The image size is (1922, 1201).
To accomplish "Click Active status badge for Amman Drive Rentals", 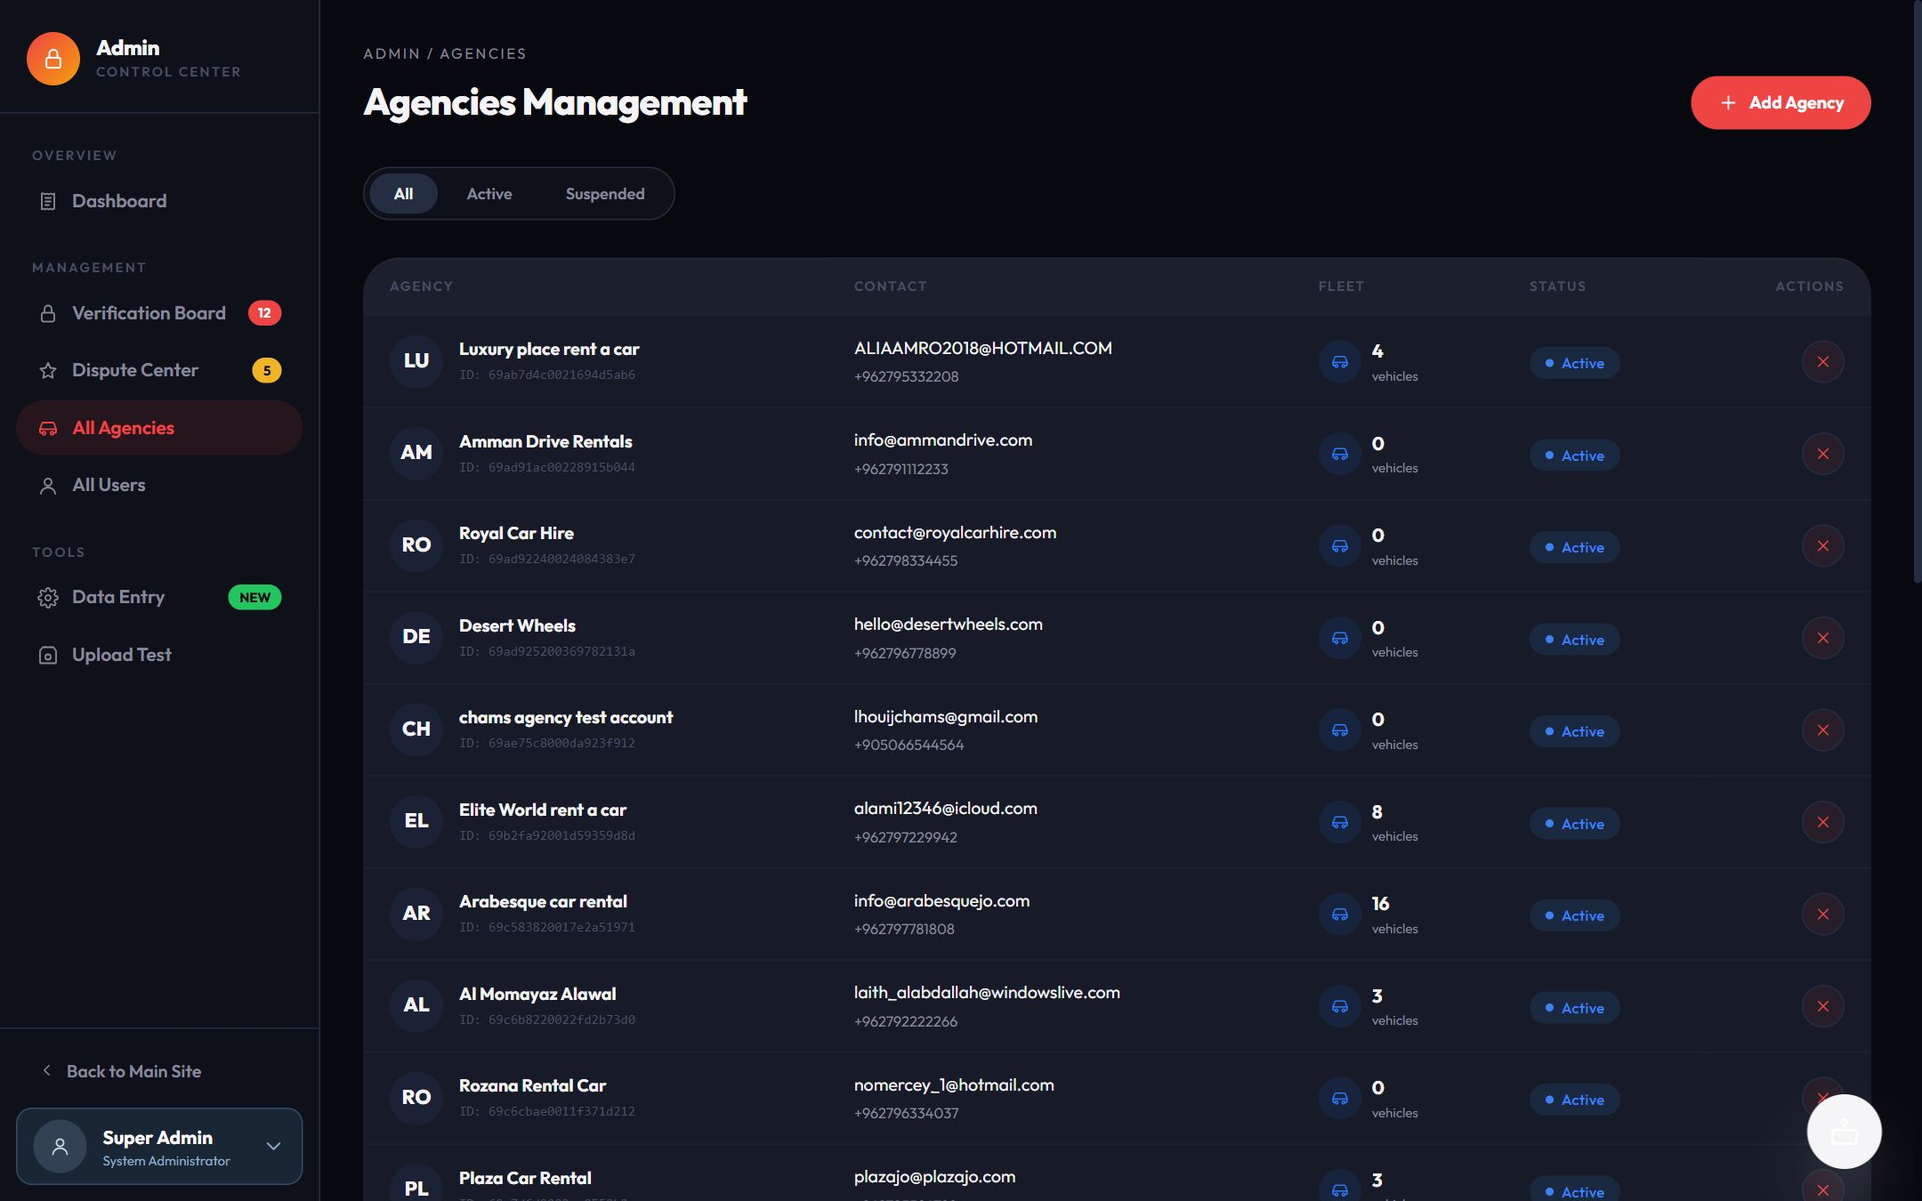I will point(1574,455).
